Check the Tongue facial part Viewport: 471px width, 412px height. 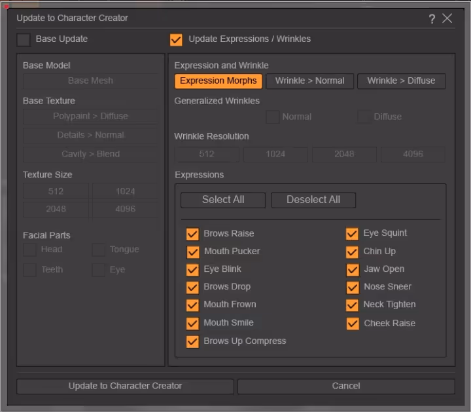[99, 250]
